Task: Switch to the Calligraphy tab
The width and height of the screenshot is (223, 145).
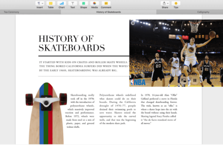Action: (x=190, y=12)
